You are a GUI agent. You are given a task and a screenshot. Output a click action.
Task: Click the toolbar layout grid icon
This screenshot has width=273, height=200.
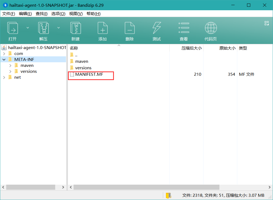click(267, 23)
